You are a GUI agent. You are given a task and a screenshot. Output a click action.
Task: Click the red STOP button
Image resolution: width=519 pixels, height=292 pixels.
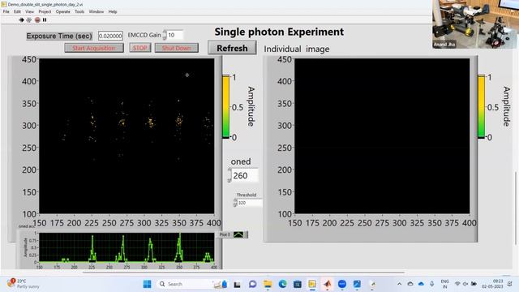(139, 48)
